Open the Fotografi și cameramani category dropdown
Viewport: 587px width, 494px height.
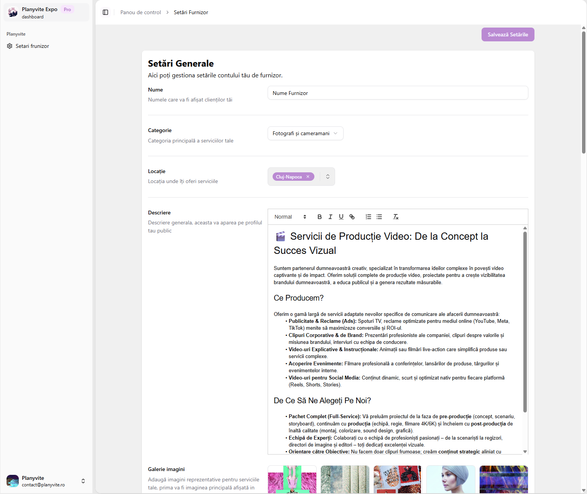pyautogui.click(x=305, y=133)
